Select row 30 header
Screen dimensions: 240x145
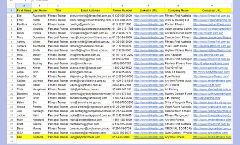tap(12, 137)
